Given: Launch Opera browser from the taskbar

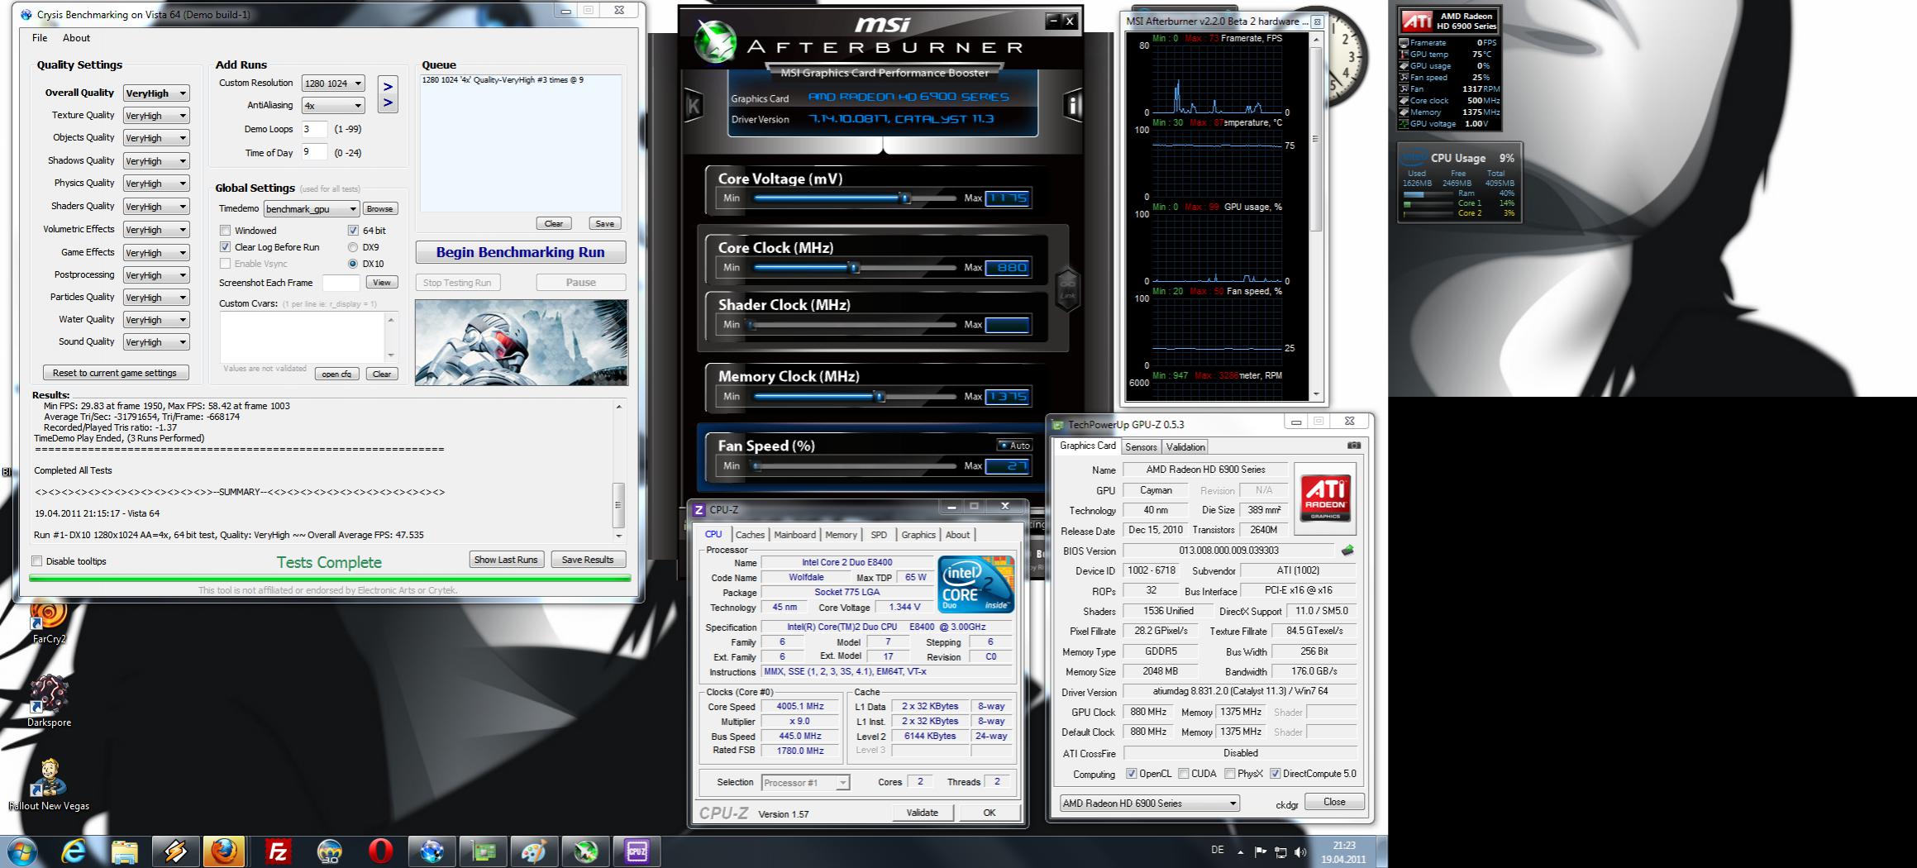Looking at the screenshot, I should click(380, 851).
